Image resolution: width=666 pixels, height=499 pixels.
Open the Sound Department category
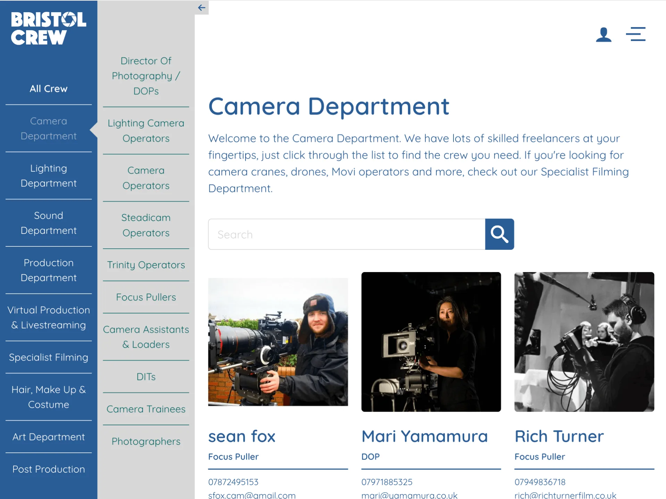[x=48, y=223]
